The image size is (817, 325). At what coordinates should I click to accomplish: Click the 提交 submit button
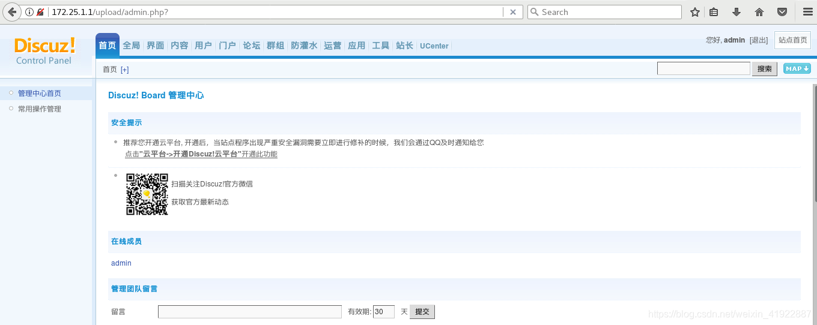422,312
